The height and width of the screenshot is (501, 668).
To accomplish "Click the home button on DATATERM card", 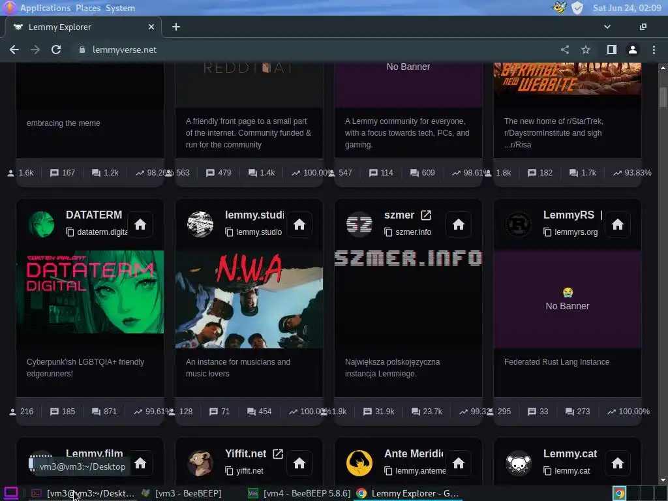I will click(x=140, y=224).
